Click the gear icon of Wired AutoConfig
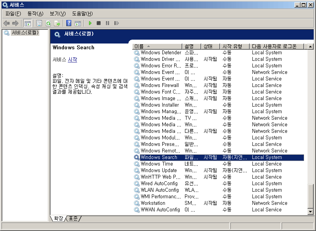The image size is (316, 231). click(x=137, y=184)
